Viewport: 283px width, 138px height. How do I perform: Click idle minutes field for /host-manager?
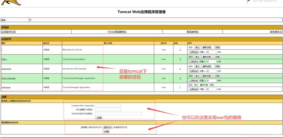(211, 81)
